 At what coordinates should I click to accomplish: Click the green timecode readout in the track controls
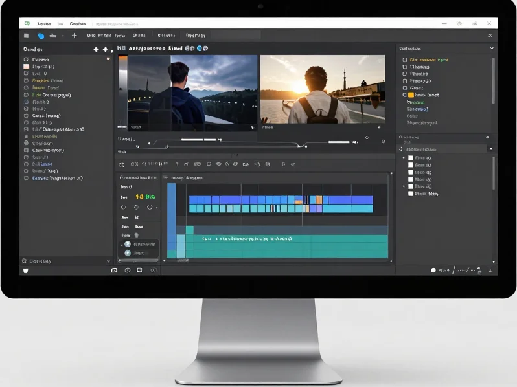pyautogui.click(x=145, y=197)
